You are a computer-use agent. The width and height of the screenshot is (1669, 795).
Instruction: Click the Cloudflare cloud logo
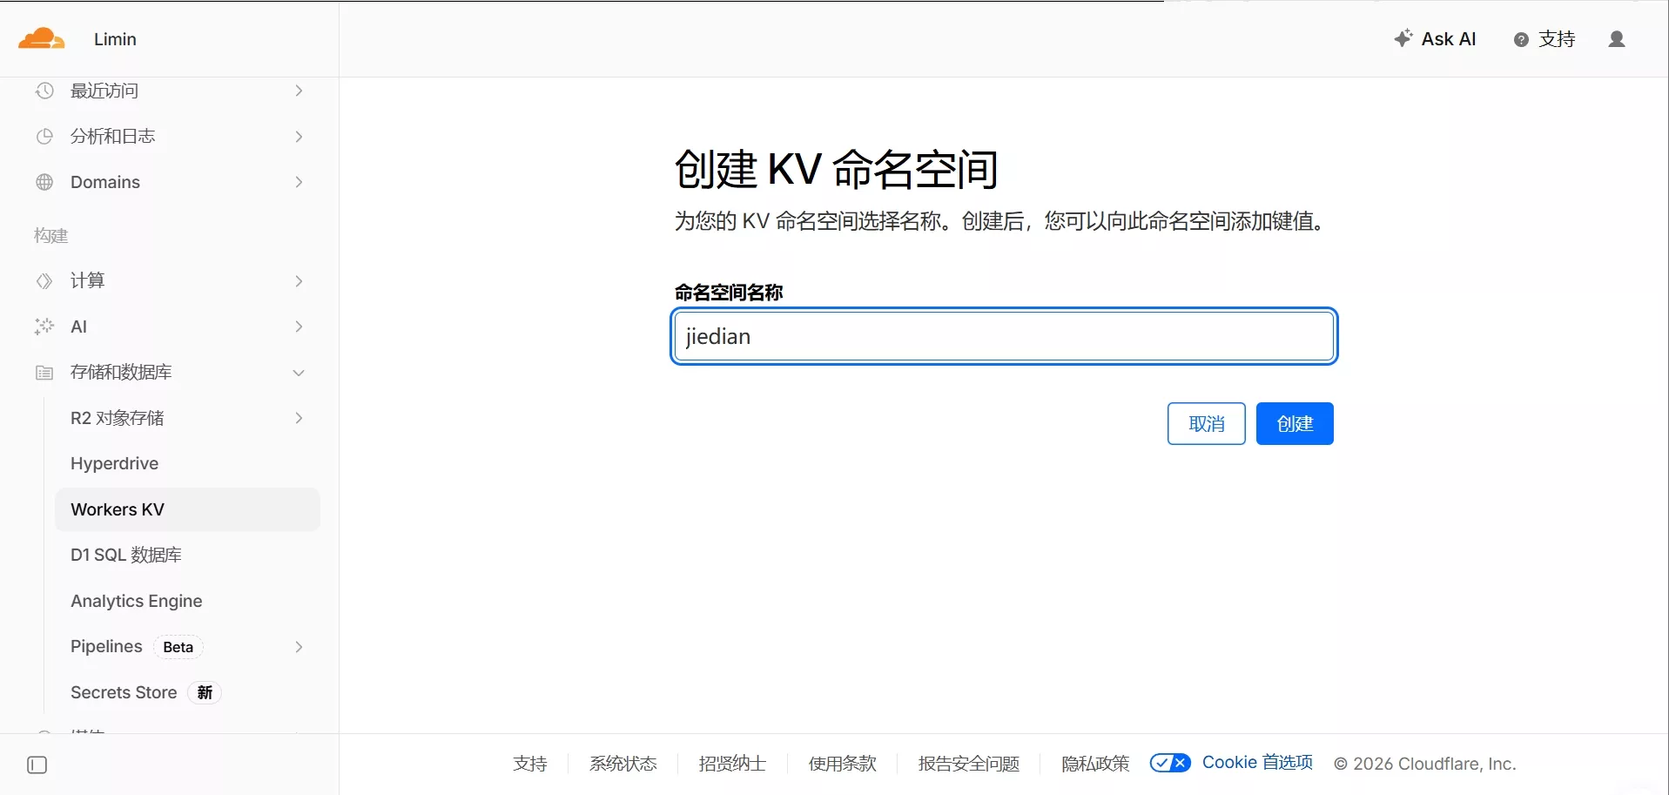(42, 38)
